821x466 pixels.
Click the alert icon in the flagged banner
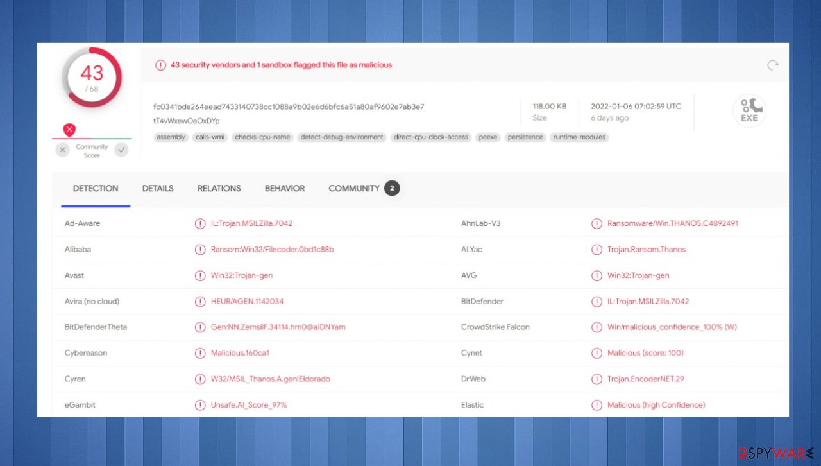tap(160, 65)
